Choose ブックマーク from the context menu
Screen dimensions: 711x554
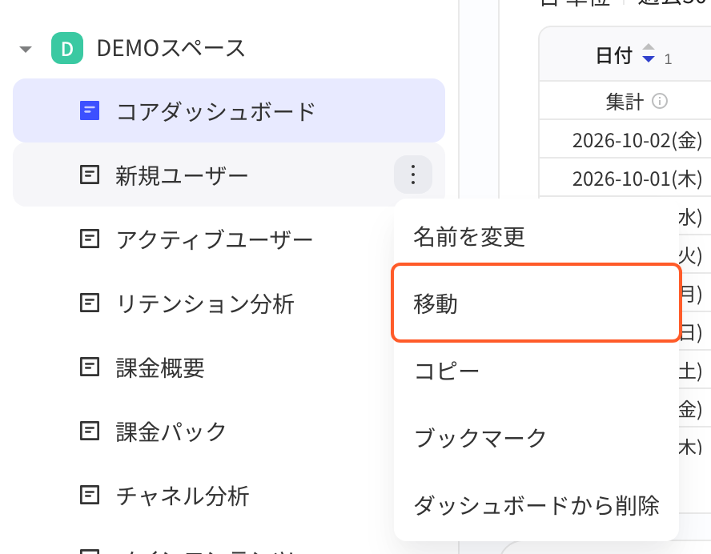point(536,438)
